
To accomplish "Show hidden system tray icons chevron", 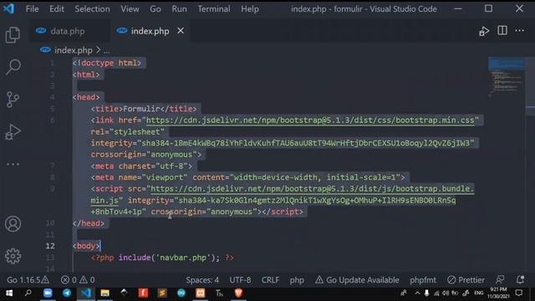I will click(x=417, y=293).
